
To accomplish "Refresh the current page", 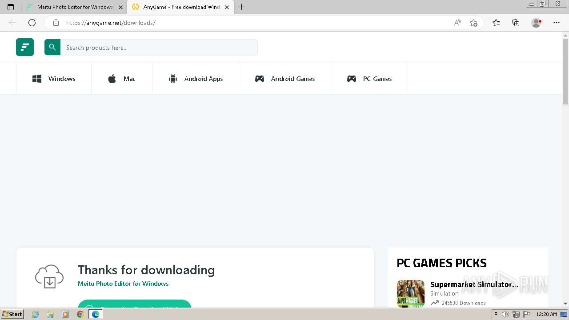I will 32,23.
